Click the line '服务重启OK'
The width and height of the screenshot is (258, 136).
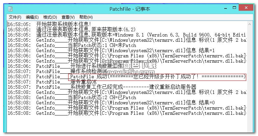[52, 82]
